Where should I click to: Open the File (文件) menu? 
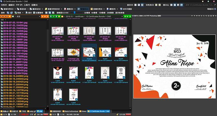click(4, 5)
